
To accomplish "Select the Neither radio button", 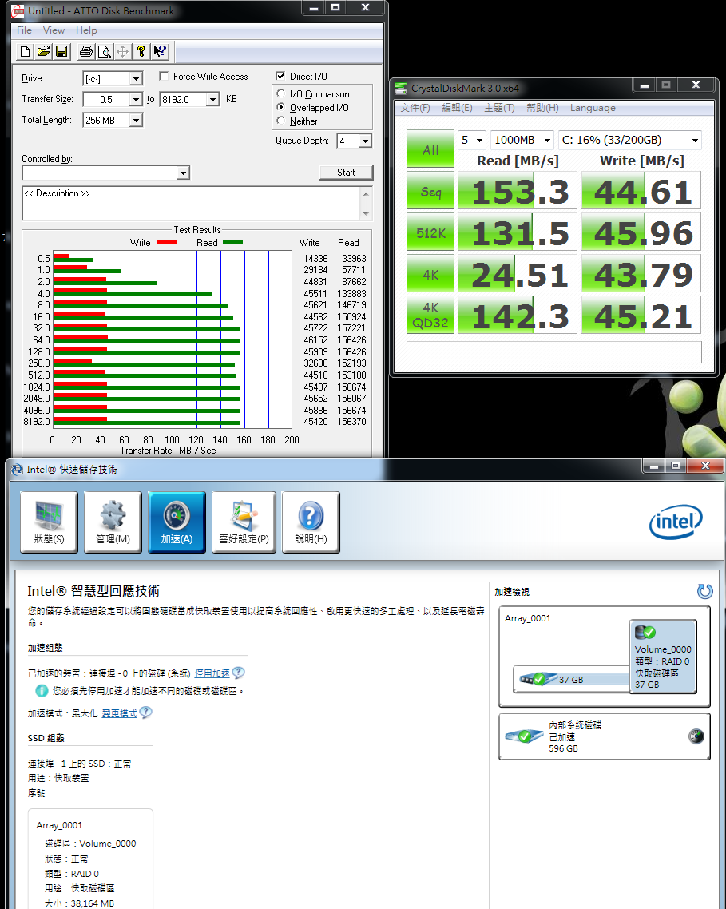I will pos(280,121).
